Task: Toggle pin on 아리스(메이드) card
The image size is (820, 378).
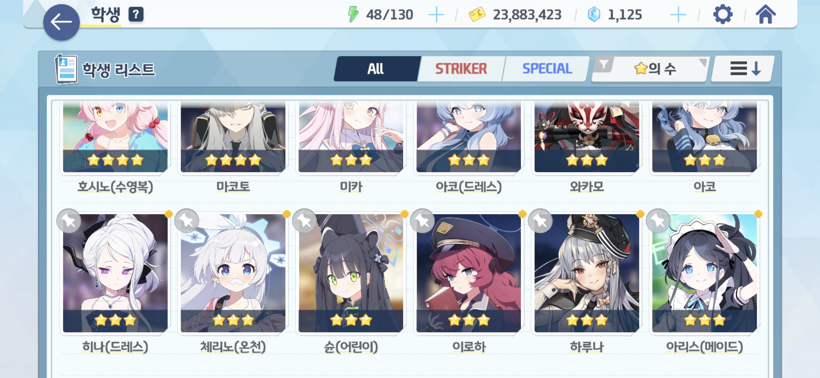Action: pyautogui.click(x=658, y=221)
